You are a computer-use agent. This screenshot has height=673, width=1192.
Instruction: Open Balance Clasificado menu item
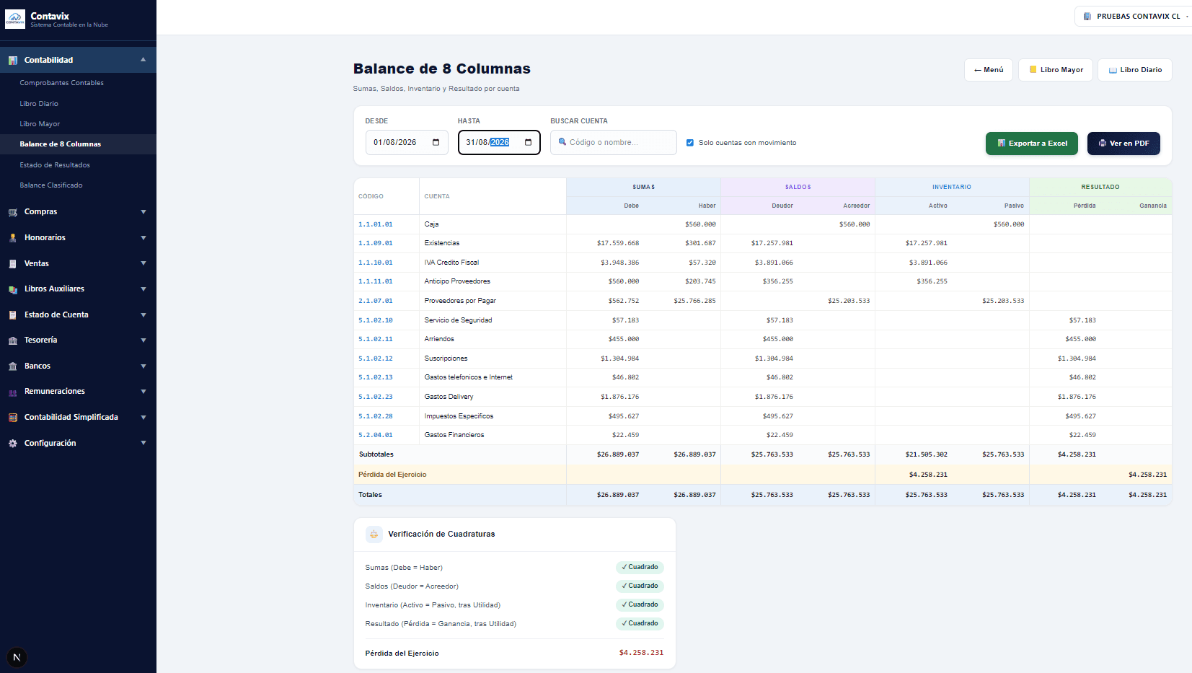tap(51, 185)
